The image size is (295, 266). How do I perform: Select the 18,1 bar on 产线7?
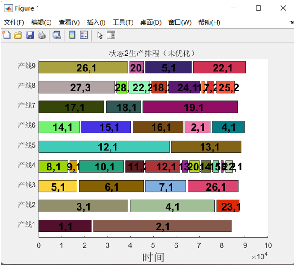click(124, 107)
